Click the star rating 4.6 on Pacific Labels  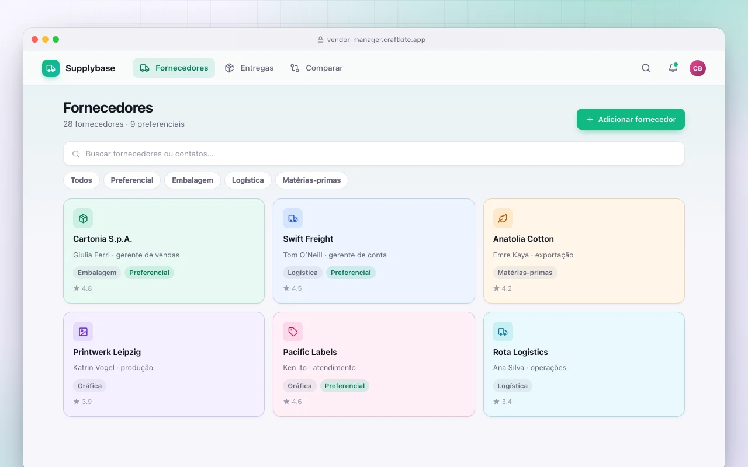click(x=293, y=402)
